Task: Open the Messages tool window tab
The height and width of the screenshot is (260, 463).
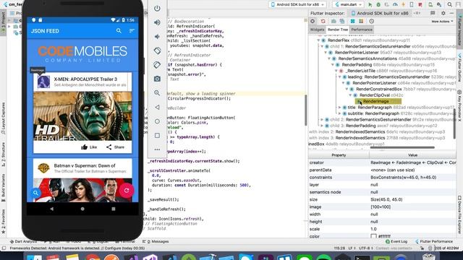Action: point(156,241)
